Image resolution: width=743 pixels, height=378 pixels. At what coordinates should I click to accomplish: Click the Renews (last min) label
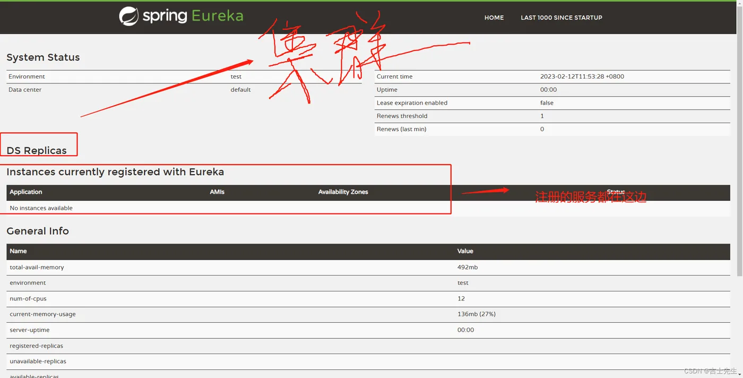[401, 129]
